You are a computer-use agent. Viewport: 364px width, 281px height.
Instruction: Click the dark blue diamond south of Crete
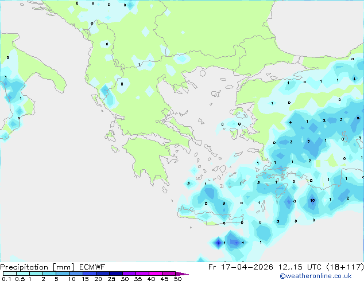pyautogui.click(x=218, y=243)
